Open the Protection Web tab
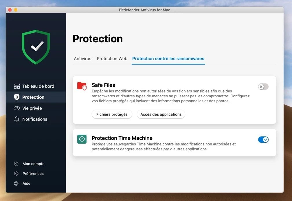 (112, 59)
